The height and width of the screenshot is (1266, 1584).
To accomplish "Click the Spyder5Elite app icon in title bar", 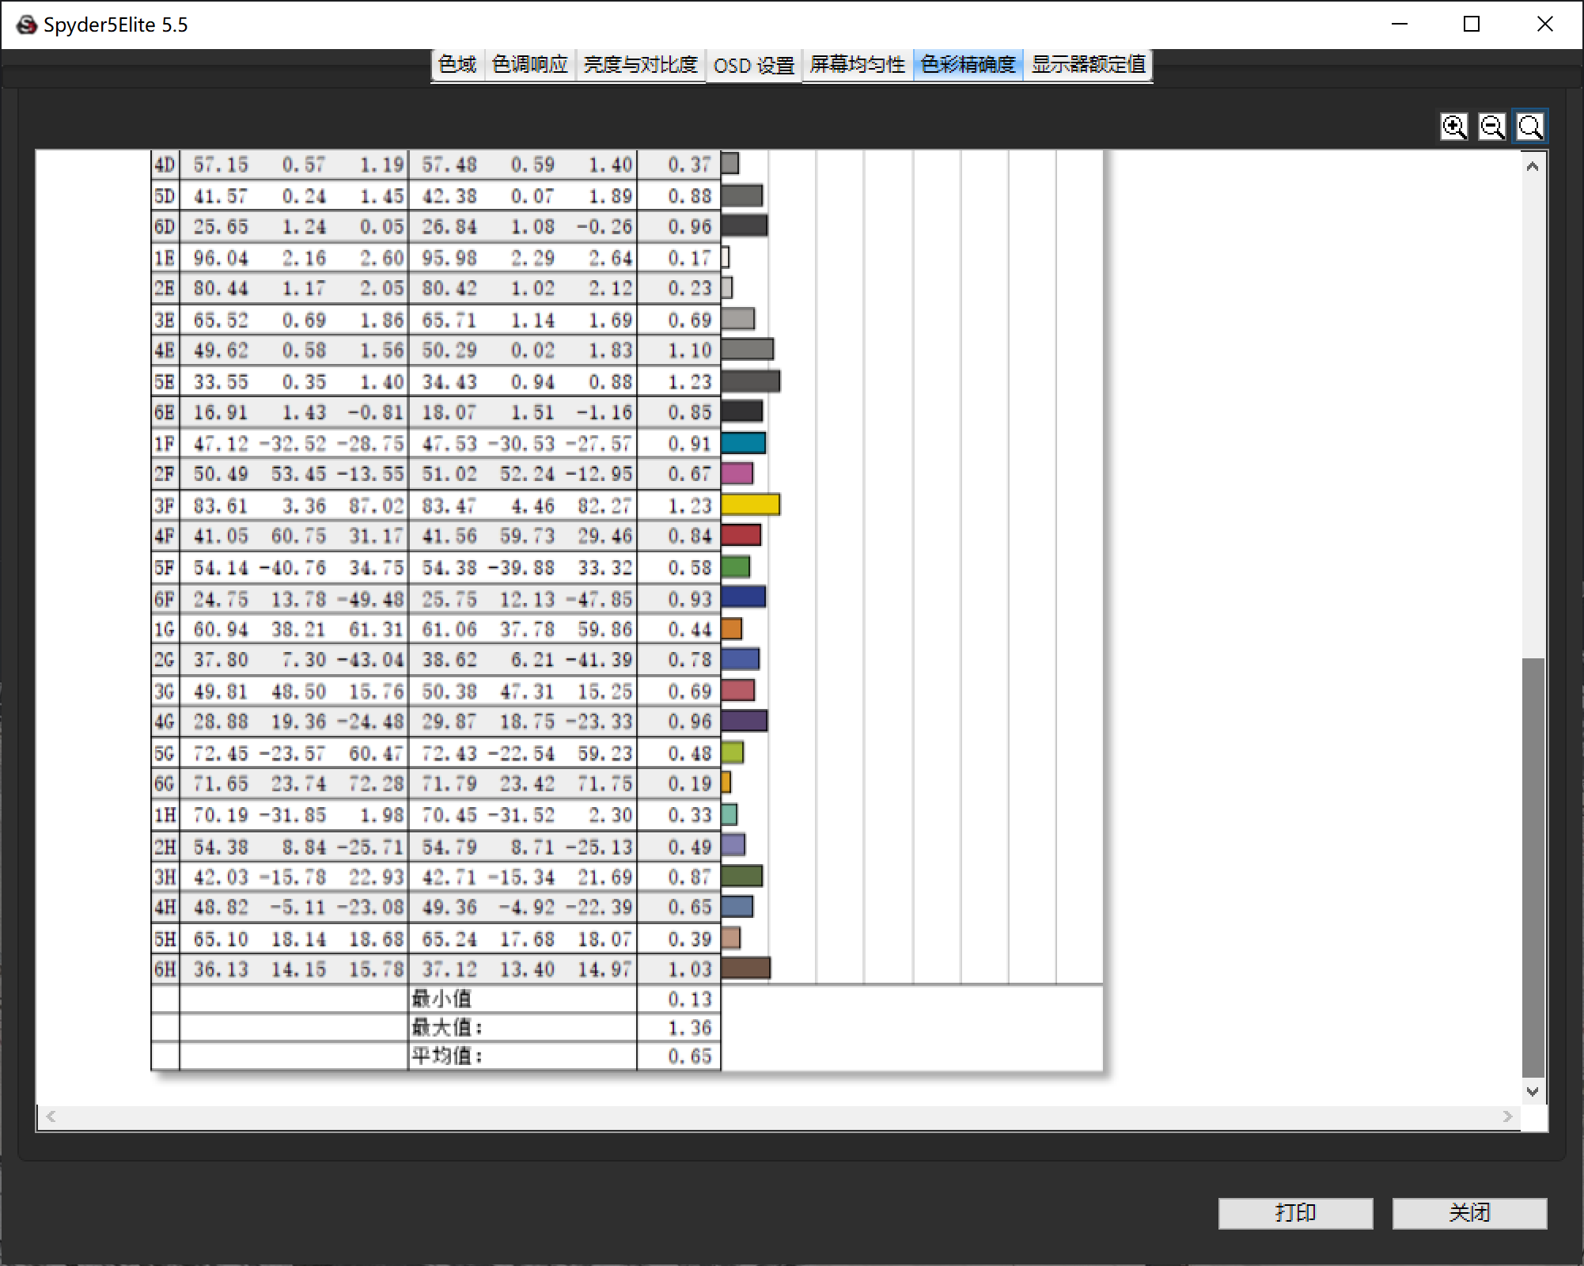I will [26, 25].
